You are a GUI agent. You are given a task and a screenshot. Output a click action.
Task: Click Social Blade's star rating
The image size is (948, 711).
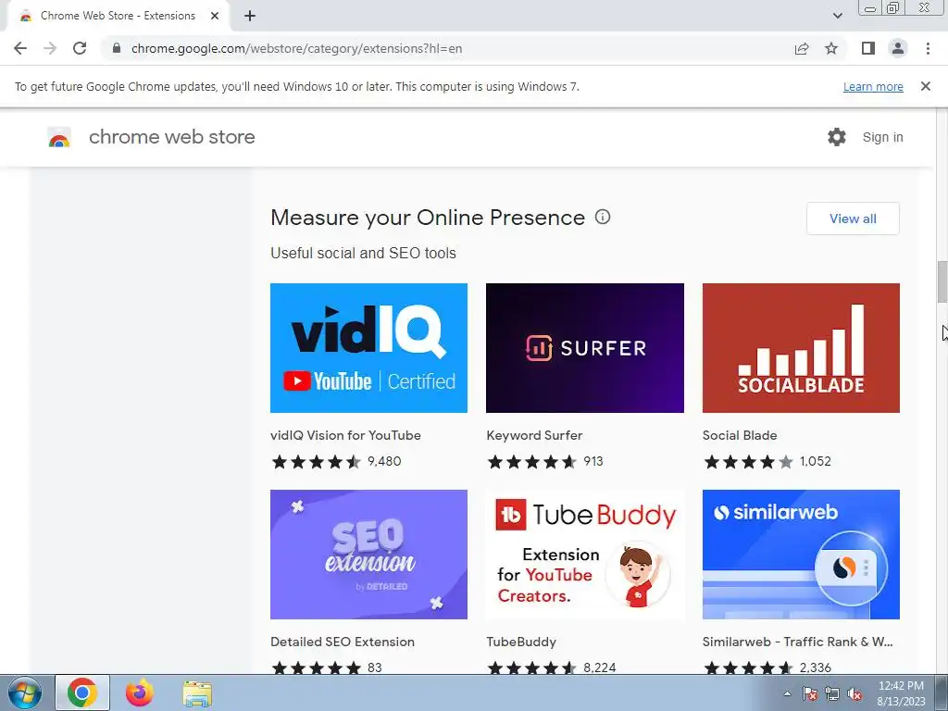(x=748, y=462)
